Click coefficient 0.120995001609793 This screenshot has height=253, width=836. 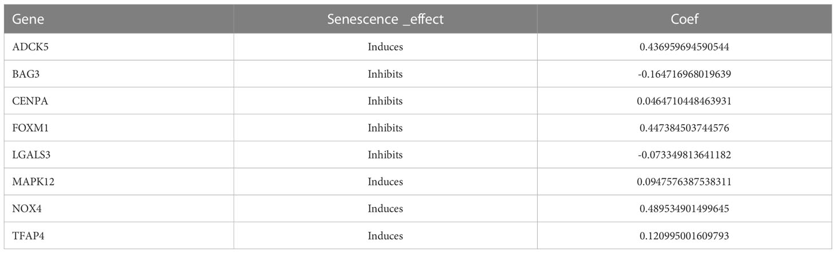(x=684, y=235)
